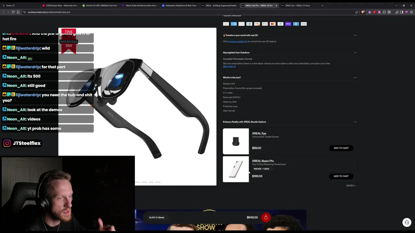Image resolution: width=415 pixels, height=233 pixels.
Task: Open the XREAL Beam Pro product thumbnail
Action: click(x=236, y=169)
